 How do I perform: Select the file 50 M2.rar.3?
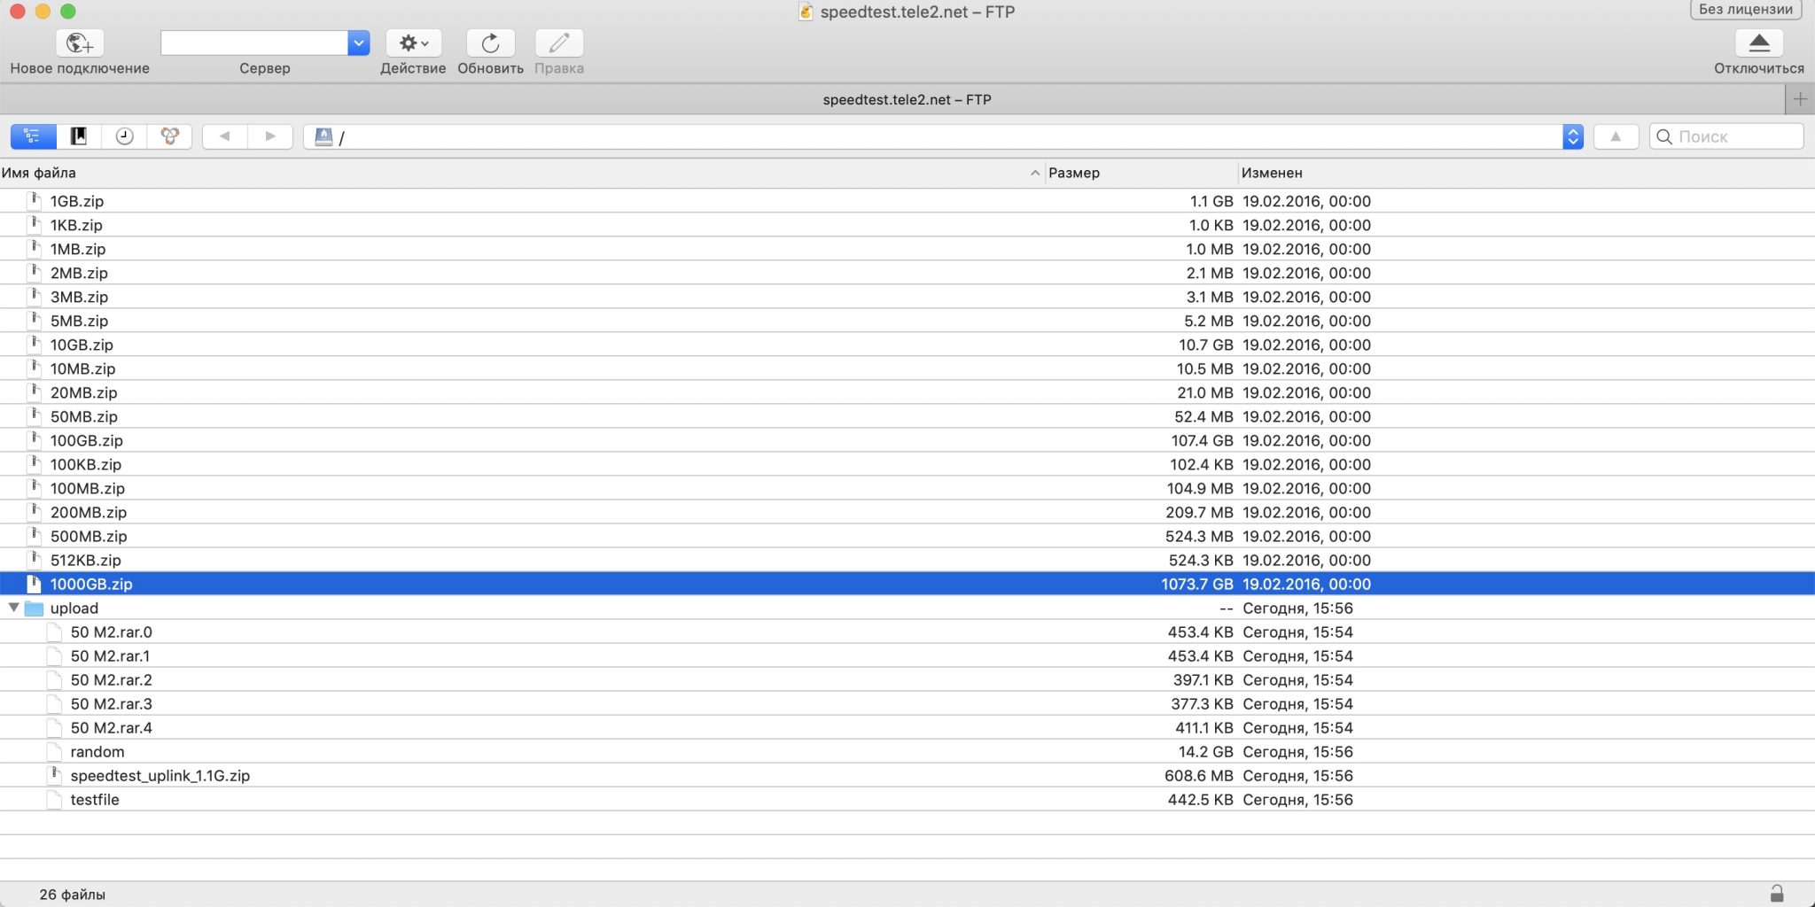pyautogui.click(x=907, y=703)
